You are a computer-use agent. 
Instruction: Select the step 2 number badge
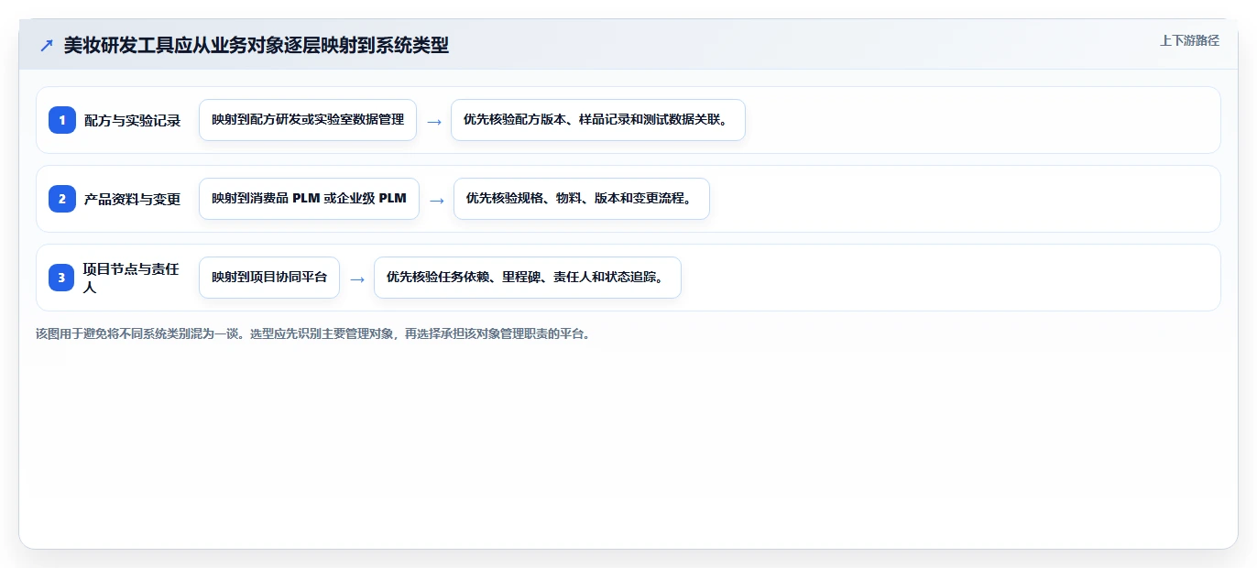(x=62, y=199)
